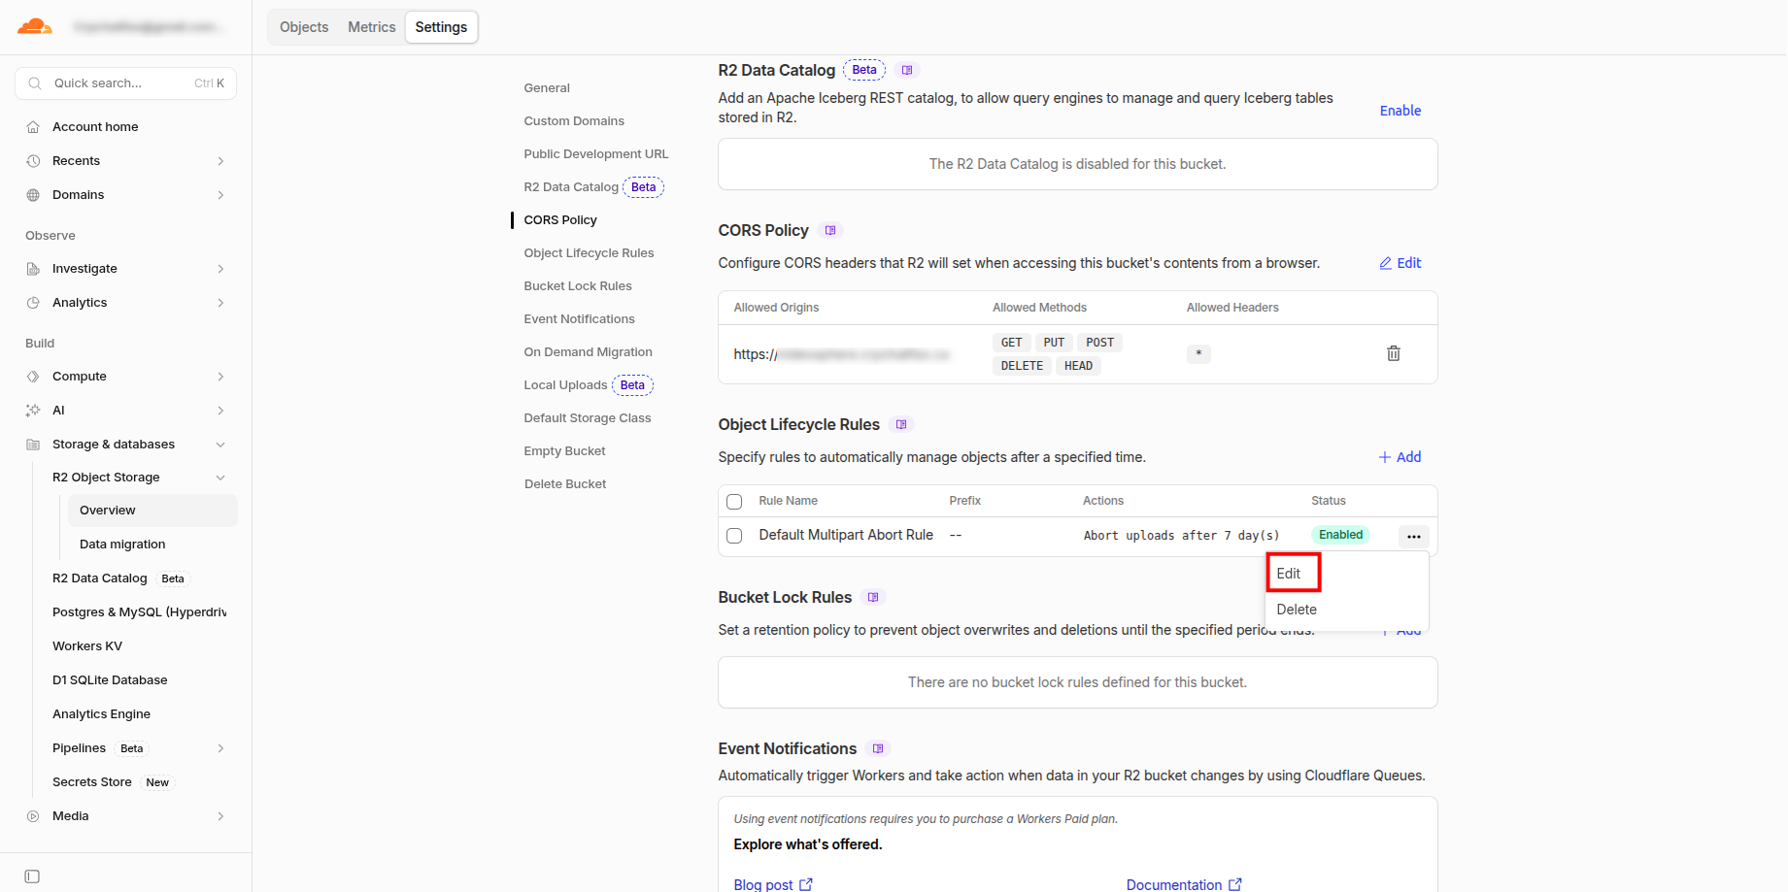The width and height of the screenshot is (1788, 892).
Task: Jump to General settings section
Action: click(x=547, y=88)
